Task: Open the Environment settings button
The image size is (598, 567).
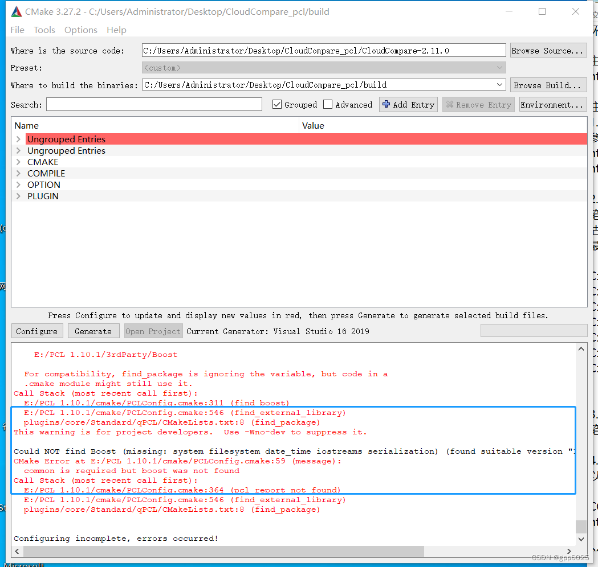Action: [x=552, y=104]
